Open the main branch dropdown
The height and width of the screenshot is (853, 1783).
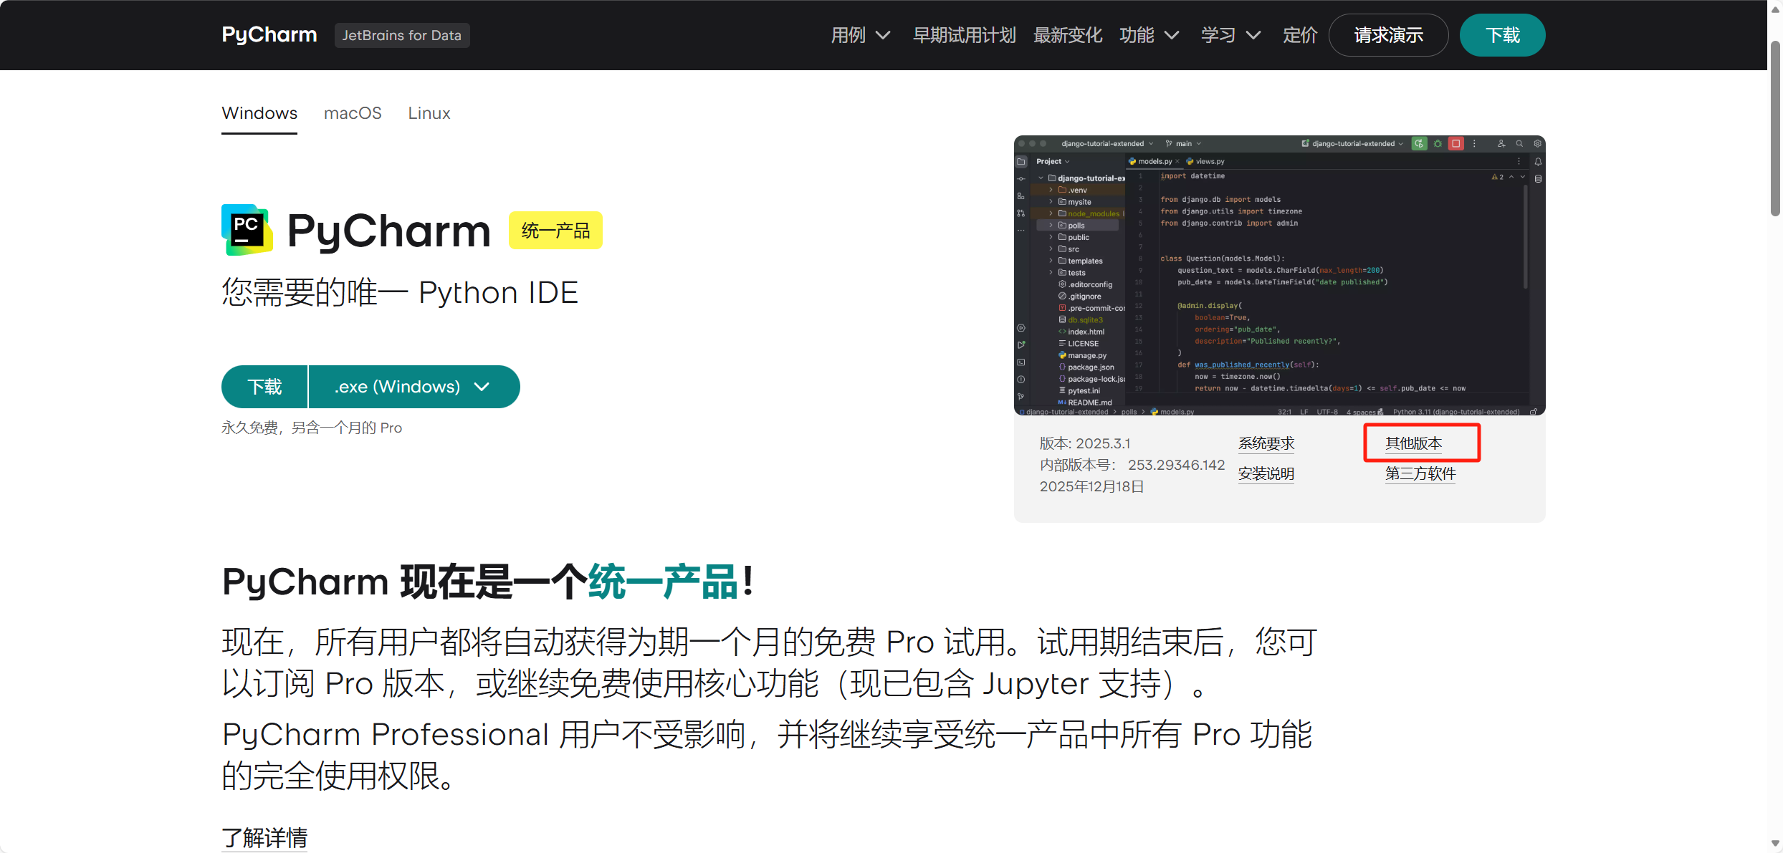(x=1182, y=143)
